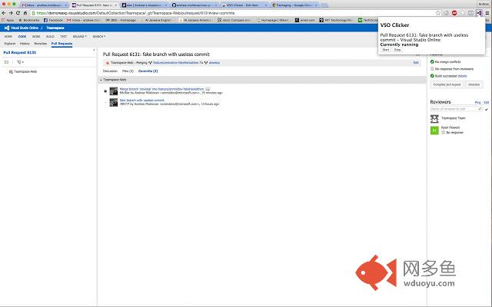
Task: Open the Apps bookmarks shortcut
Action: coord(8,20)
